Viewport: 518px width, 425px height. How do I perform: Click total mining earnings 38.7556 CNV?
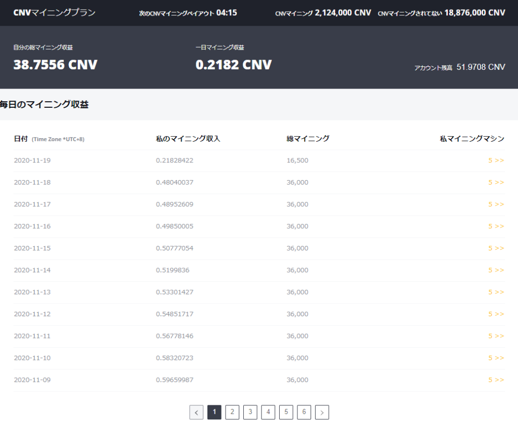pos(55,64)
